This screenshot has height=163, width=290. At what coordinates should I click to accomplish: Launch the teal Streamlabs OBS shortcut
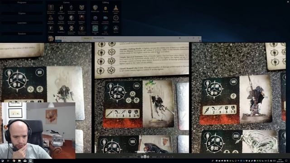tap(95, 29)
